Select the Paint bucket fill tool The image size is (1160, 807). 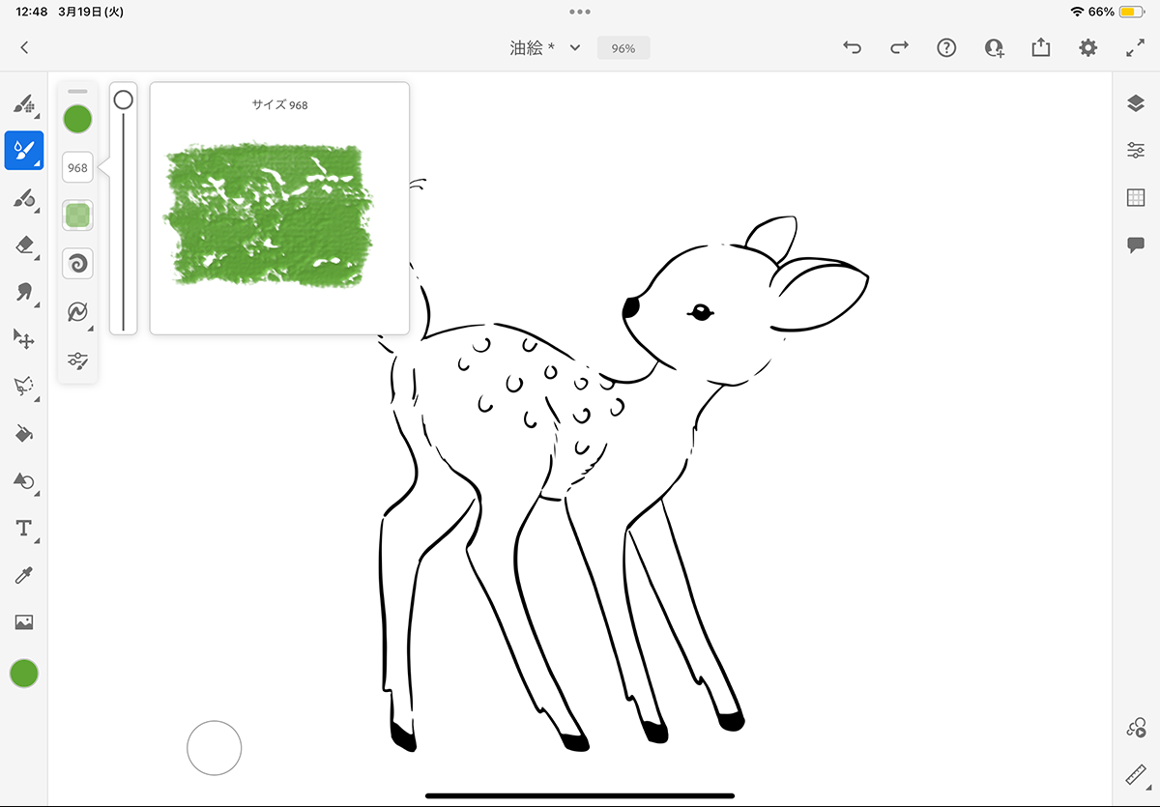coord(24,434)
